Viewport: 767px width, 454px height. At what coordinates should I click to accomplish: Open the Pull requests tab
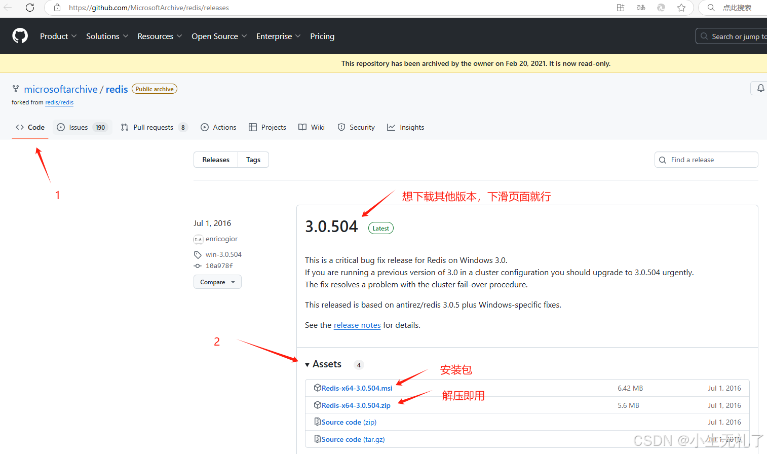coord(155,127)
